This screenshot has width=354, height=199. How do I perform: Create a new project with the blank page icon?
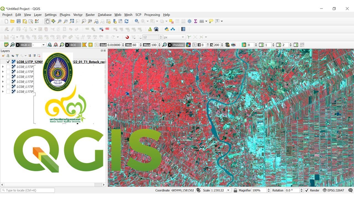[x=6, y=21]
